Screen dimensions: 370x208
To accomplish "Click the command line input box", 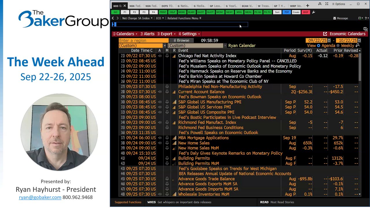I will (180, 25).
